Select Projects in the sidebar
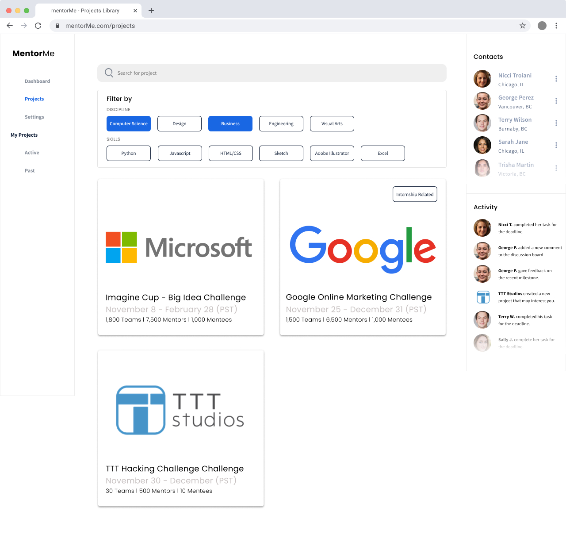Viewport: 566px width, 538px height. pyautogui.click(x=34, y=99)
